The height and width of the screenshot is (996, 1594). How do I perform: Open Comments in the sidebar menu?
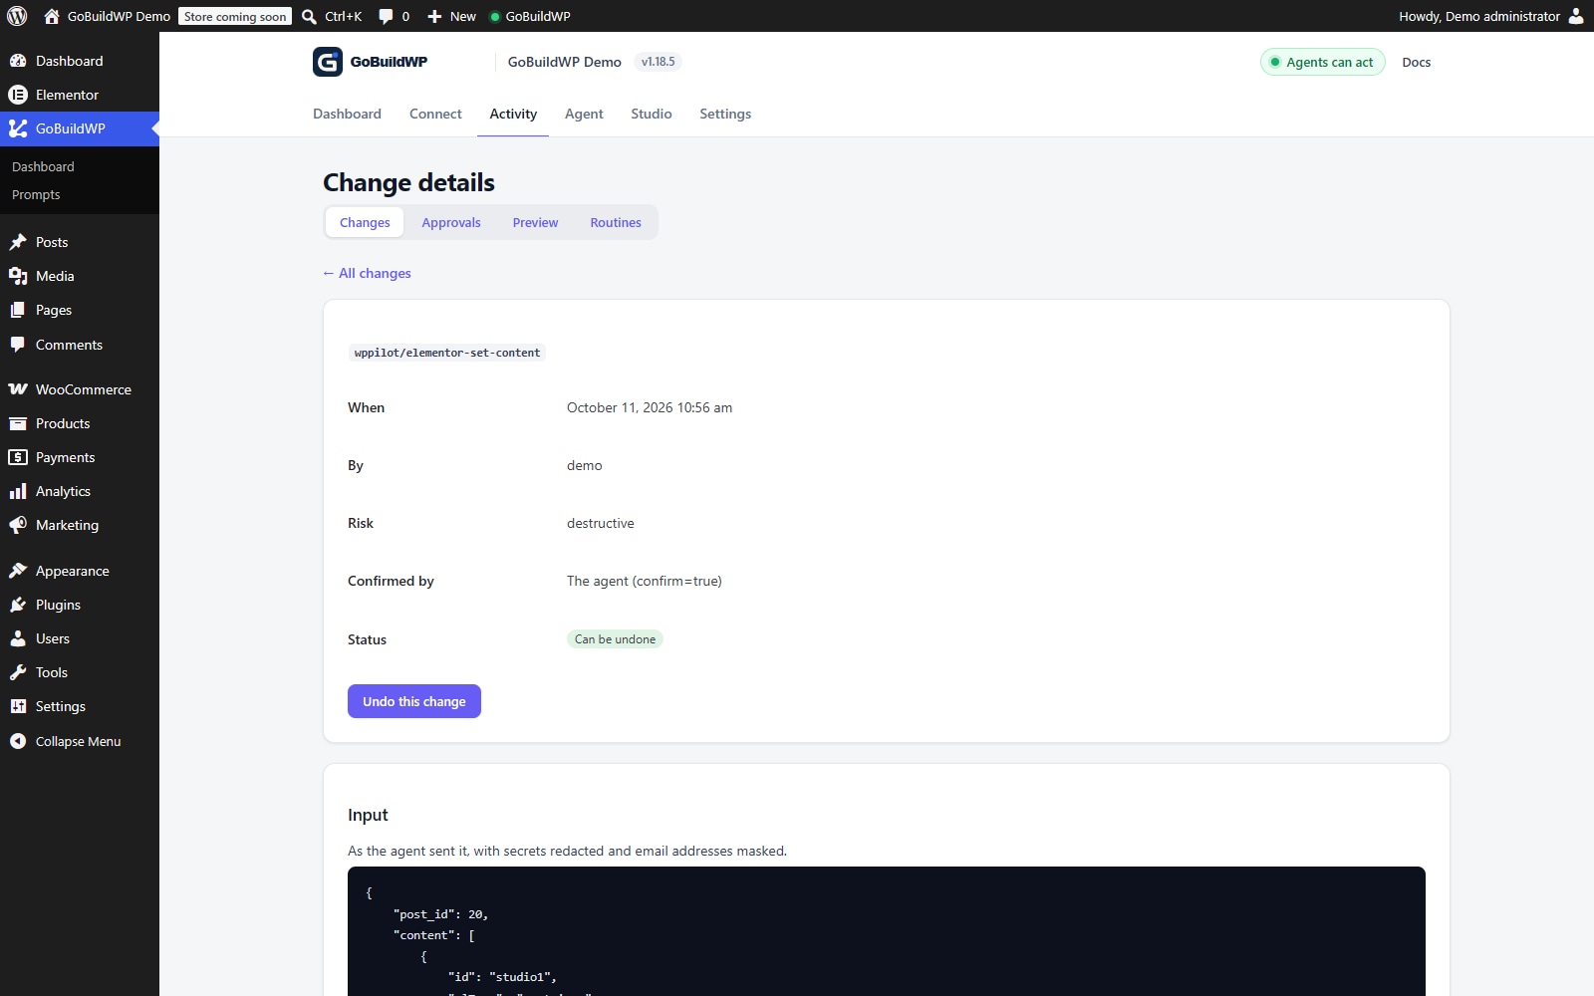pyautogui.click(x=80, y=345)
